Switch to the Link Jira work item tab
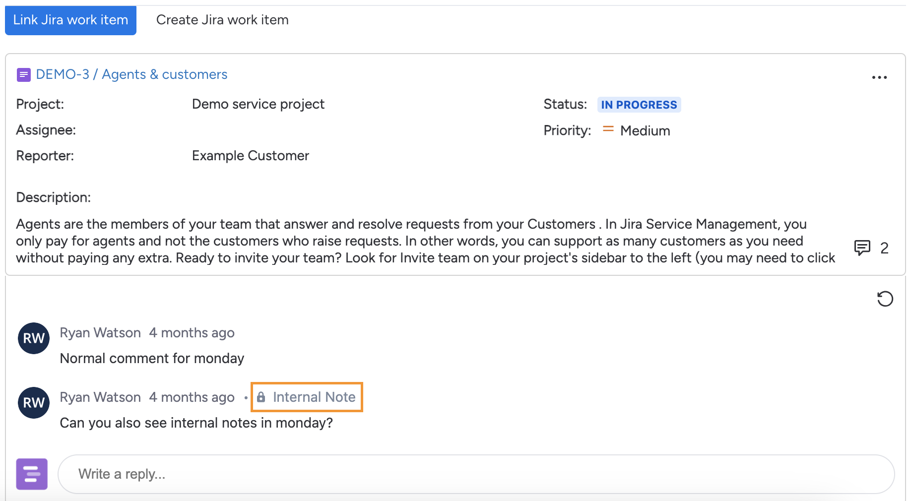 (x=70, y=20)
